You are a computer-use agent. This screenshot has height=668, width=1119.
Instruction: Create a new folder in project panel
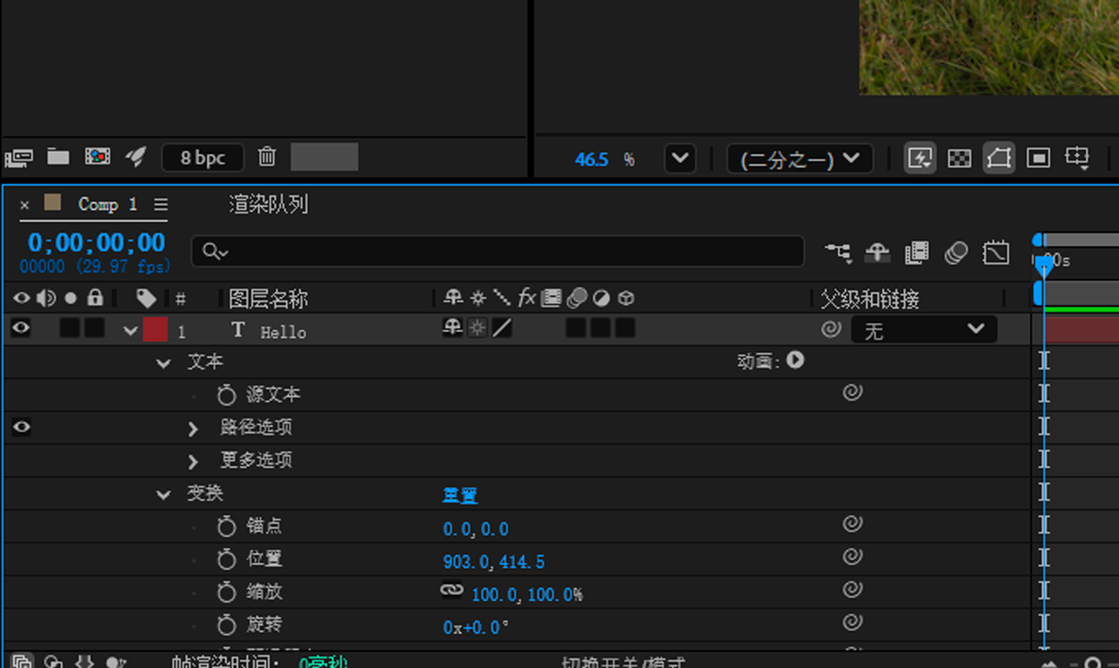click(x=58, y=157)
